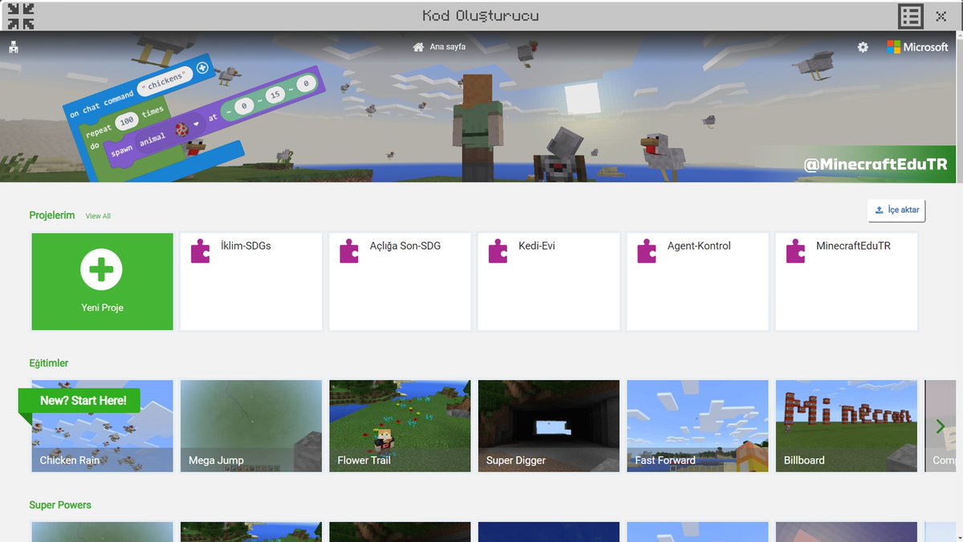Image resolution: width=963 pixels, height=542 pixels.
Task: Click the puzzle icon on Kedi-Evi
Action: (498, 251)
